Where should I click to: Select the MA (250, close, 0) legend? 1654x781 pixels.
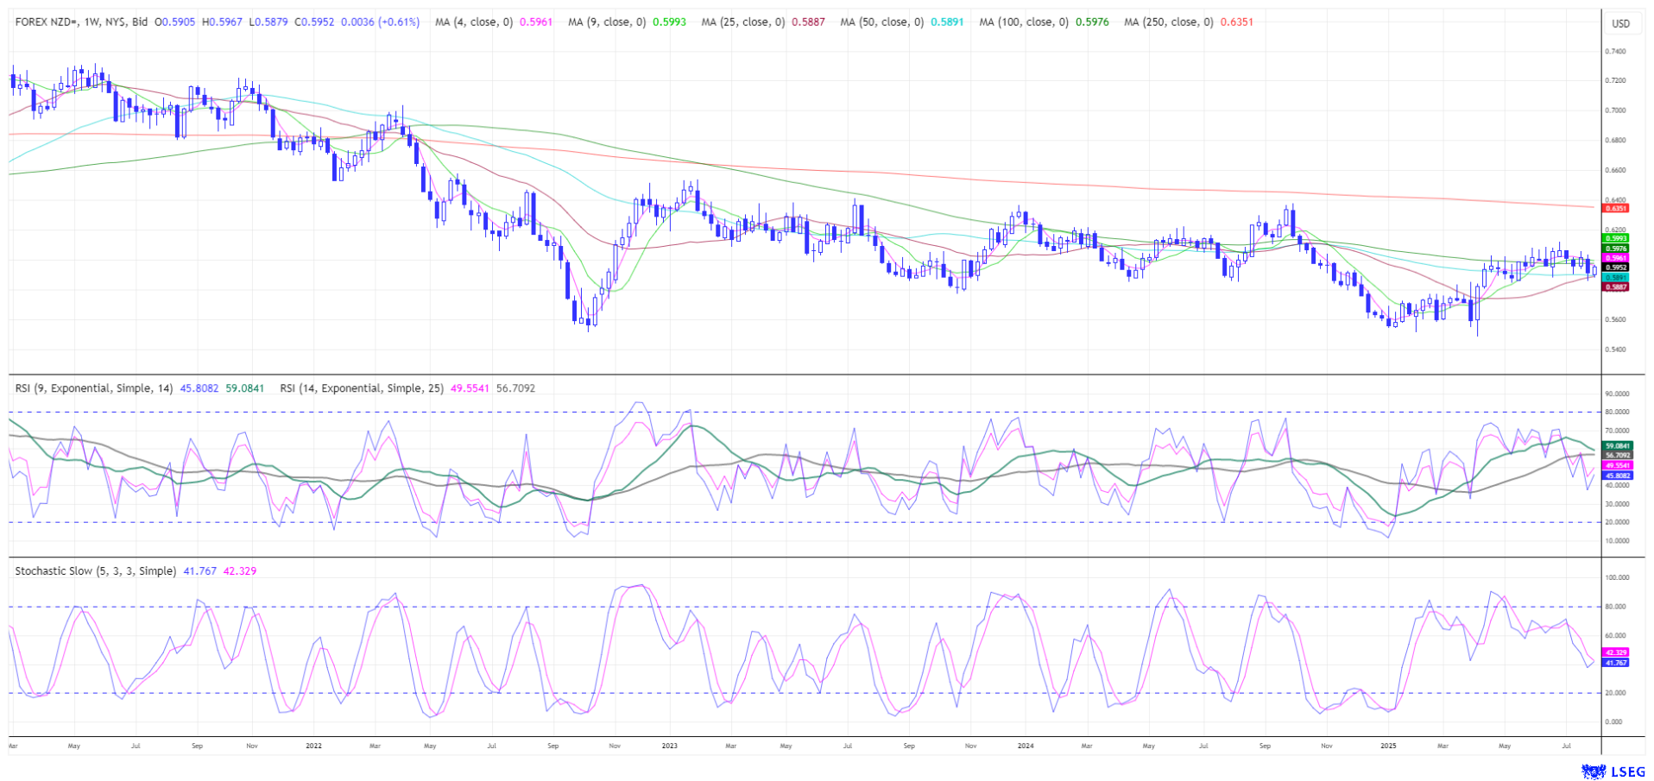click(1168, 22)
